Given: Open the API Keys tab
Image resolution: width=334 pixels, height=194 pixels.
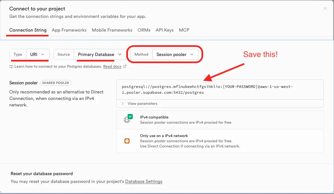Looking at the screenshot, I should click(164, 30).
